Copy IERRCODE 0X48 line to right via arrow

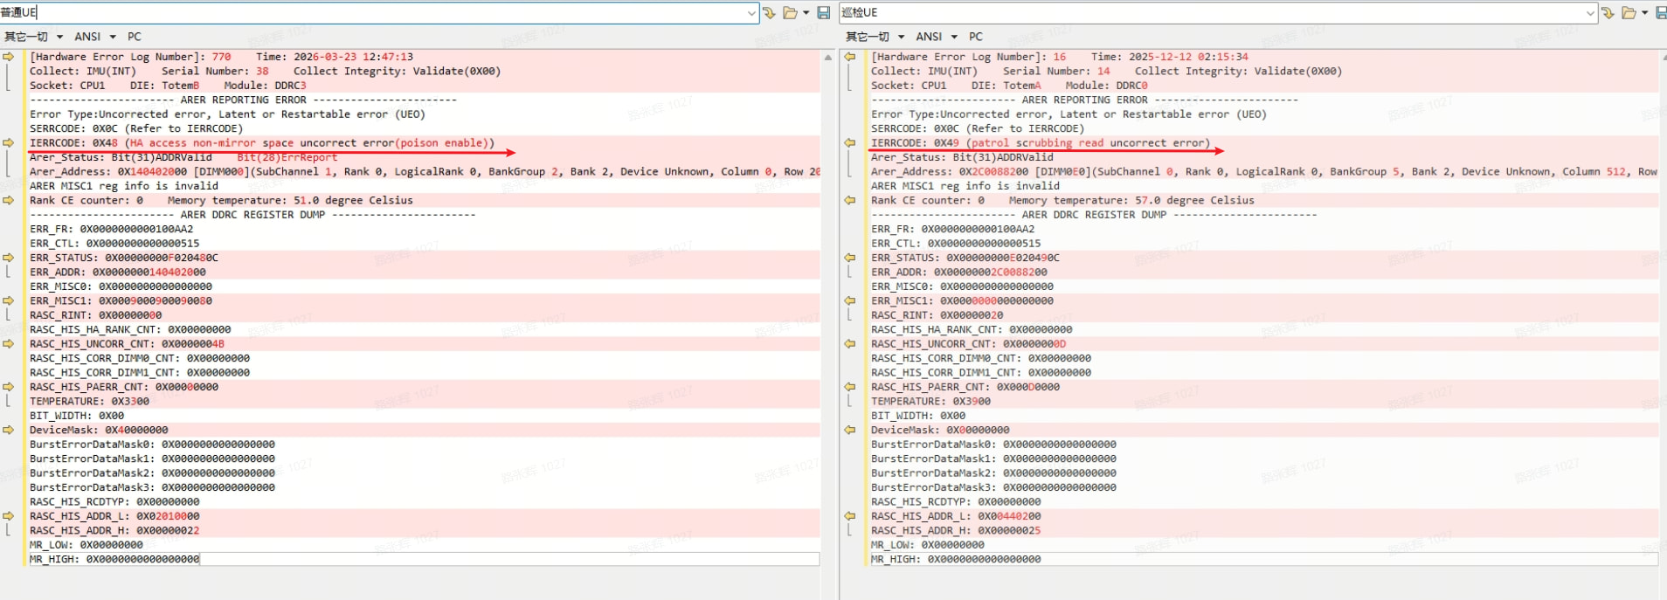click(x=9, y=143)
